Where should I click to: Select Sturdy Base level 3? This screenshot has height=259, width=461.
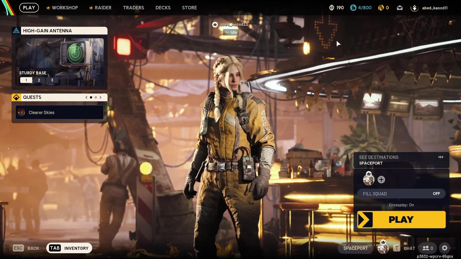pyautogui.click(x=52, y=80)
